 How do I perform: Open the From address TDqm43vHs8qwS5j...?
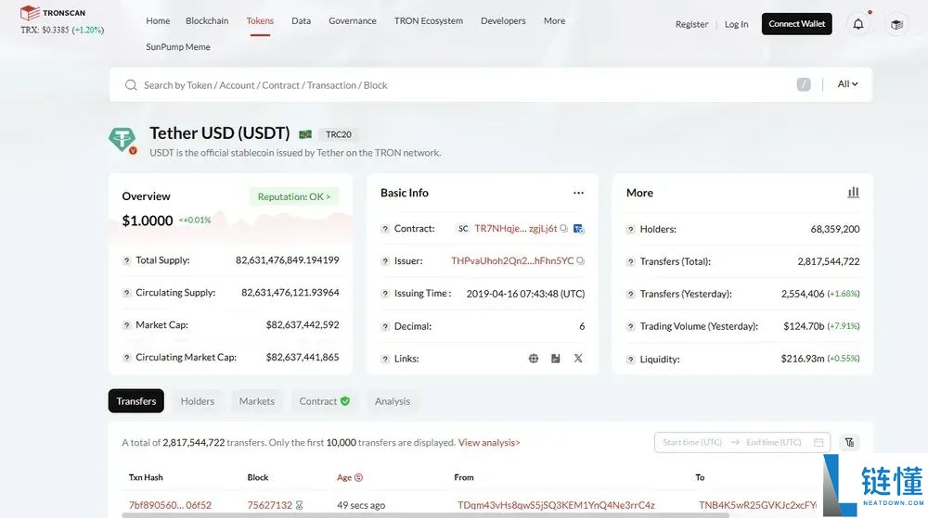click(556, 505)
